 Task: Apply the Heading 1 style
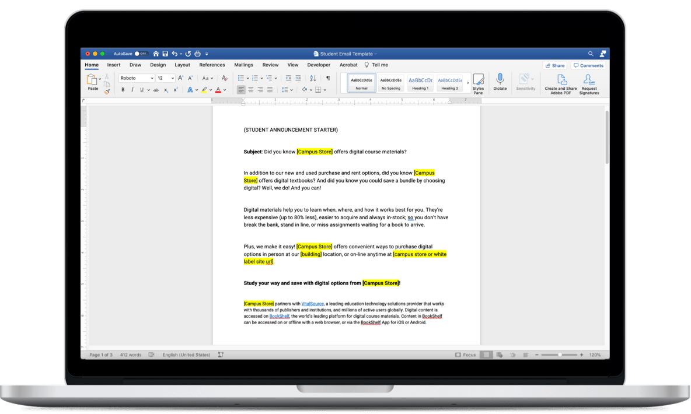click(420, 83)
